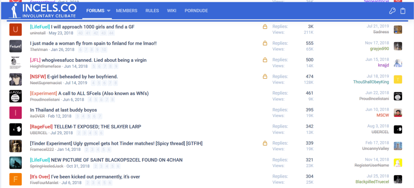This screenshot has width=414, height=188.
Task: Click MSCW's small avatar on the right
Action: [398, 113]
